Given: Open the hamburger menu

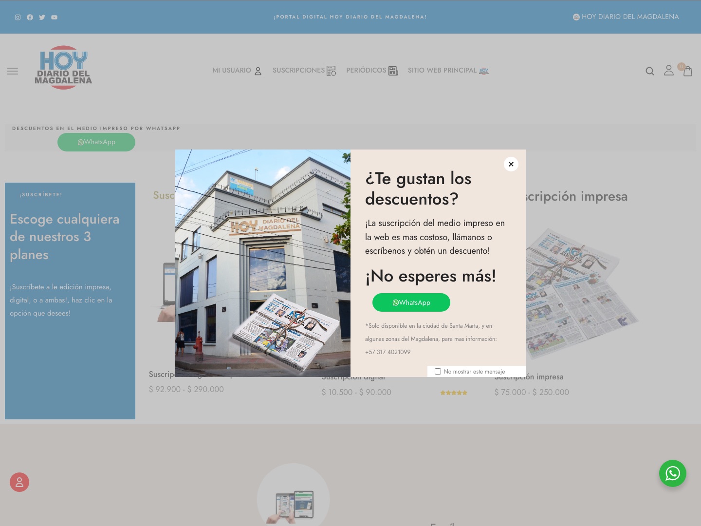Looking at the screenshot, I should pyautogui.click(x=13, y=71).
